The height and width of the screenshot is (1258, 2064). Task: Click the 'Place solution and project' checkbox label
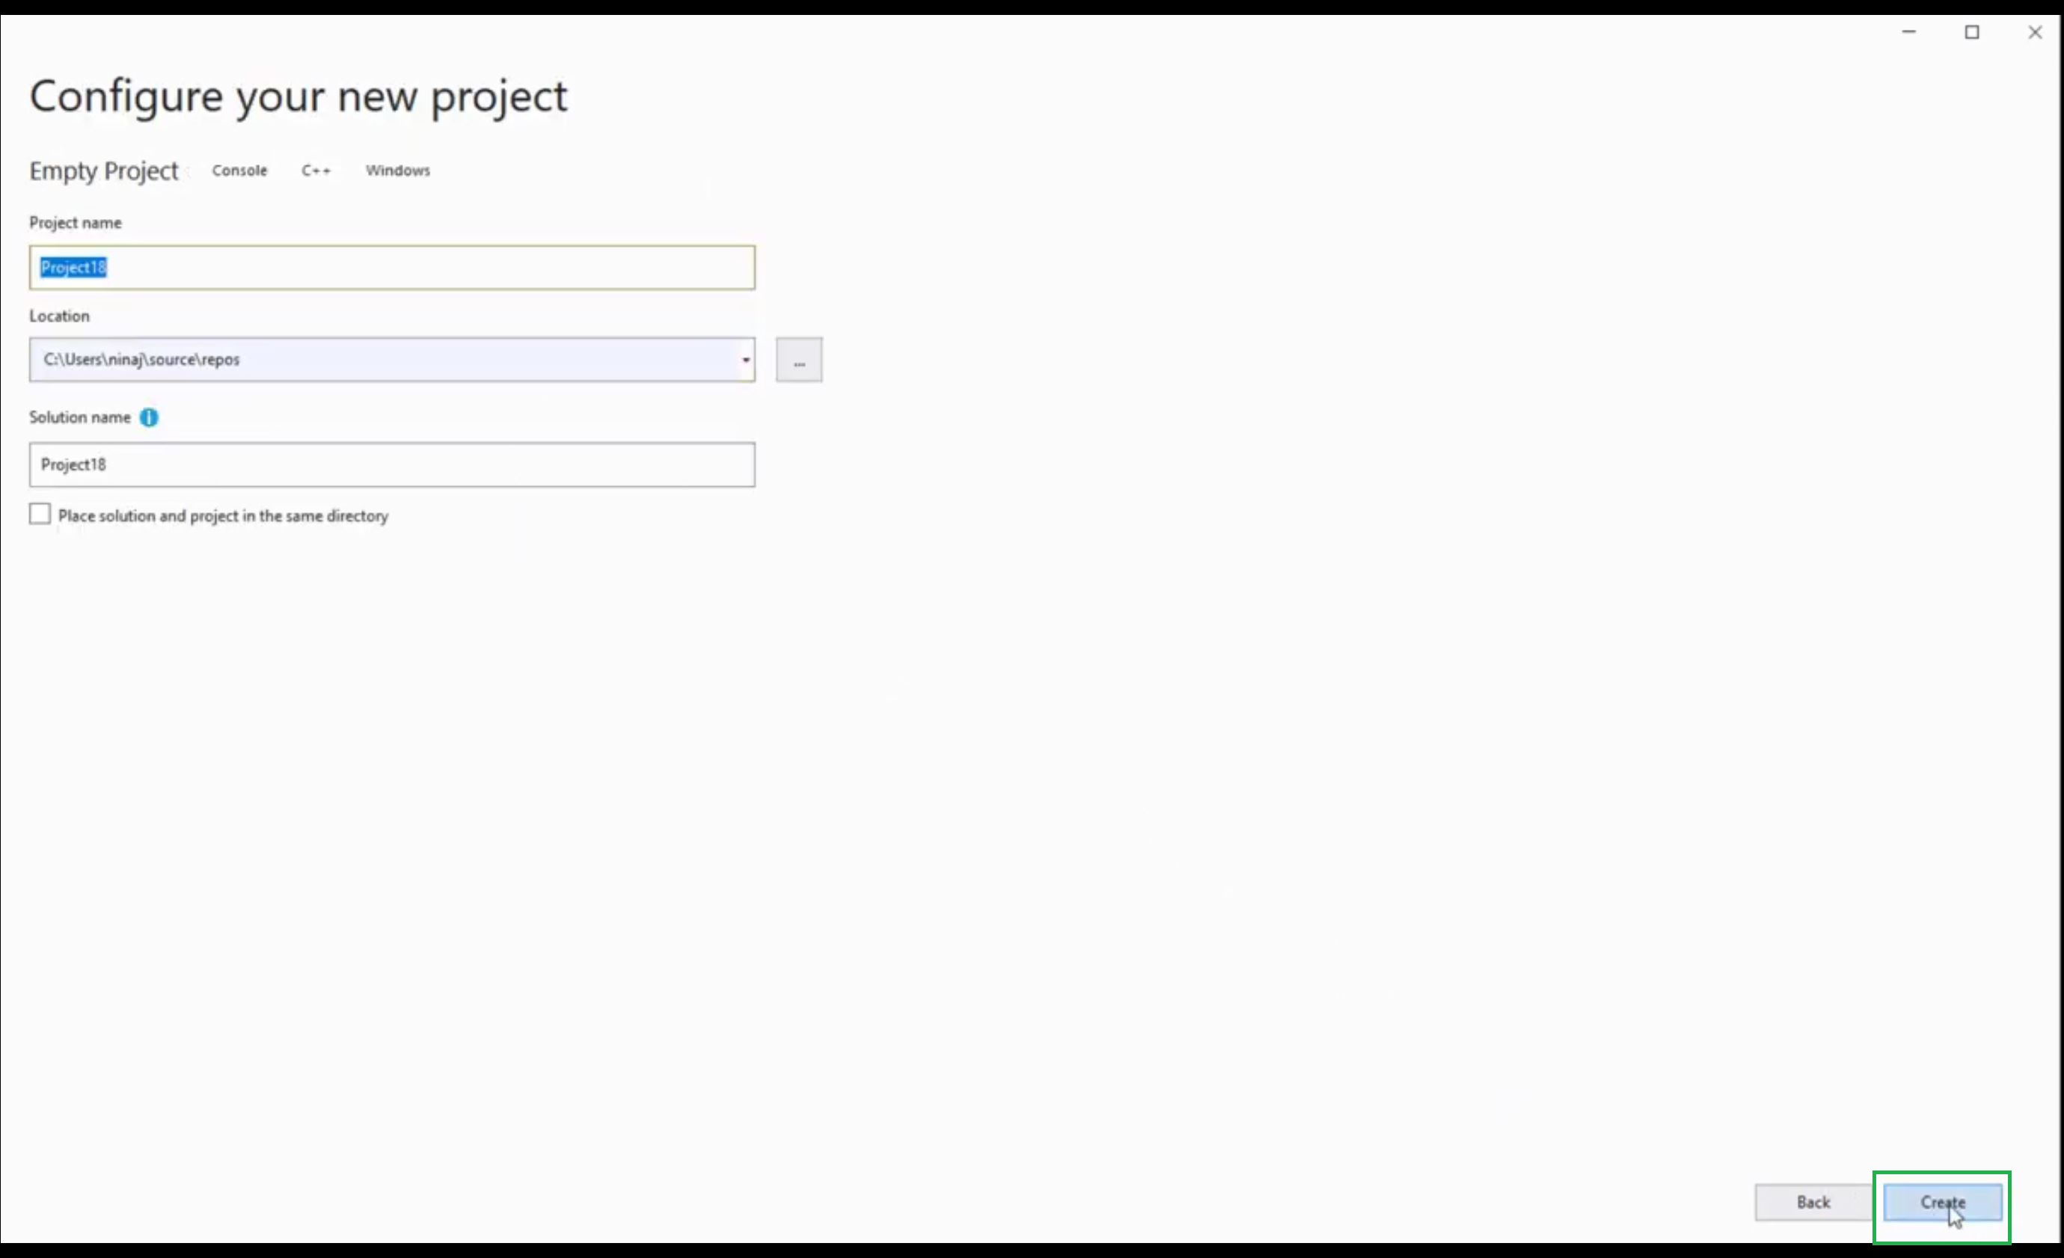point(223,516)
